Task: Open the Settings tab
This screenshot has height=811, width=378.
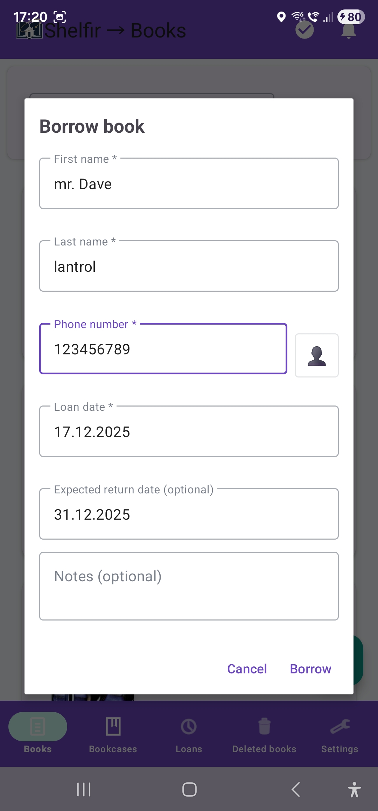Action: pyautogui.click(x=339, y=734)
